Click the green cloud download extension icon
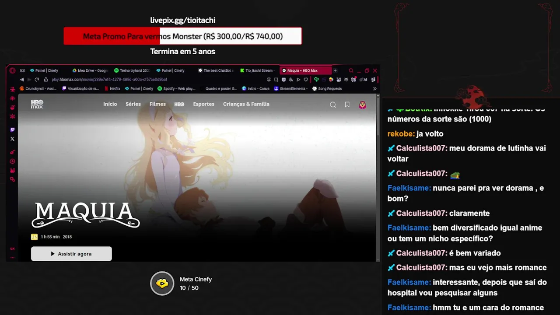 316,80
